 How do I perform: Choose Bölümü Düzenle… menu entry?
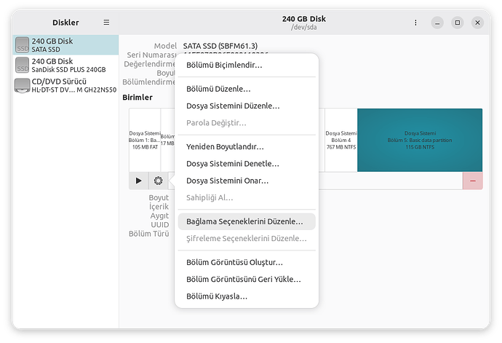pyautogui.click(x=218, y=89)
